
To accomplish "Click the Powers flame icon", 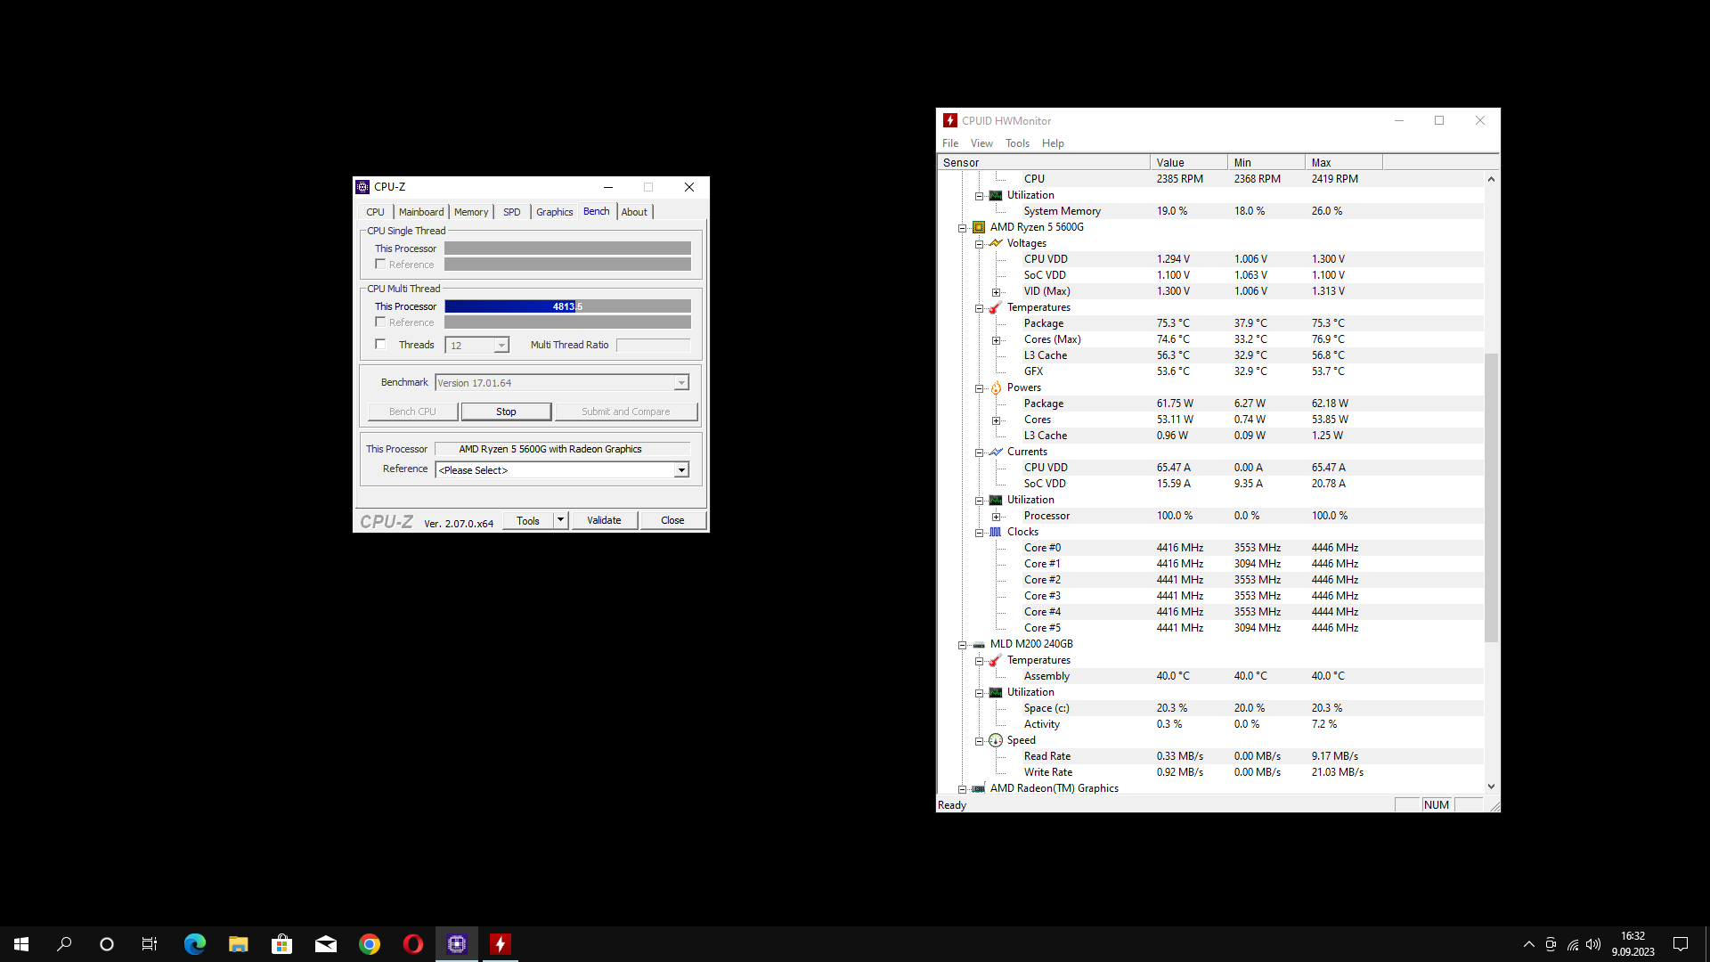I will pyautogui.click(x=996, y=387).
